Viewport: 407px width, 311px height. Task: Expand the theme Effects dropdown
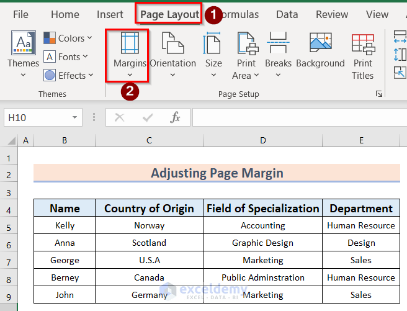68,76
